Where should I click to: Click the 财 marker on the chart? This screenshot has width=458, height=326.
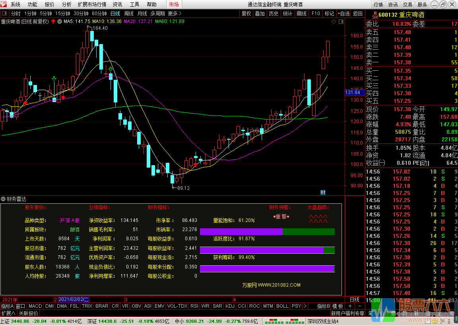click(x=323, y=192)
